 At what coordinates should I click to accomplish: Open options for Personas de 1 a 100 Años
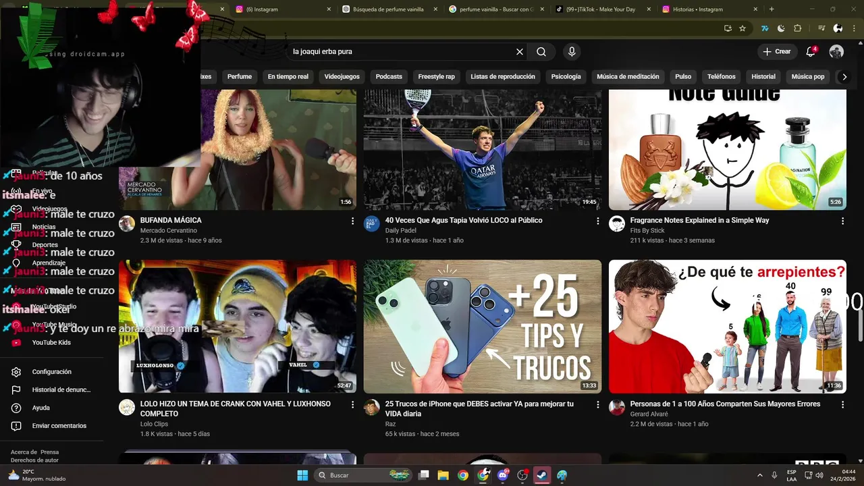pos(842,404)
